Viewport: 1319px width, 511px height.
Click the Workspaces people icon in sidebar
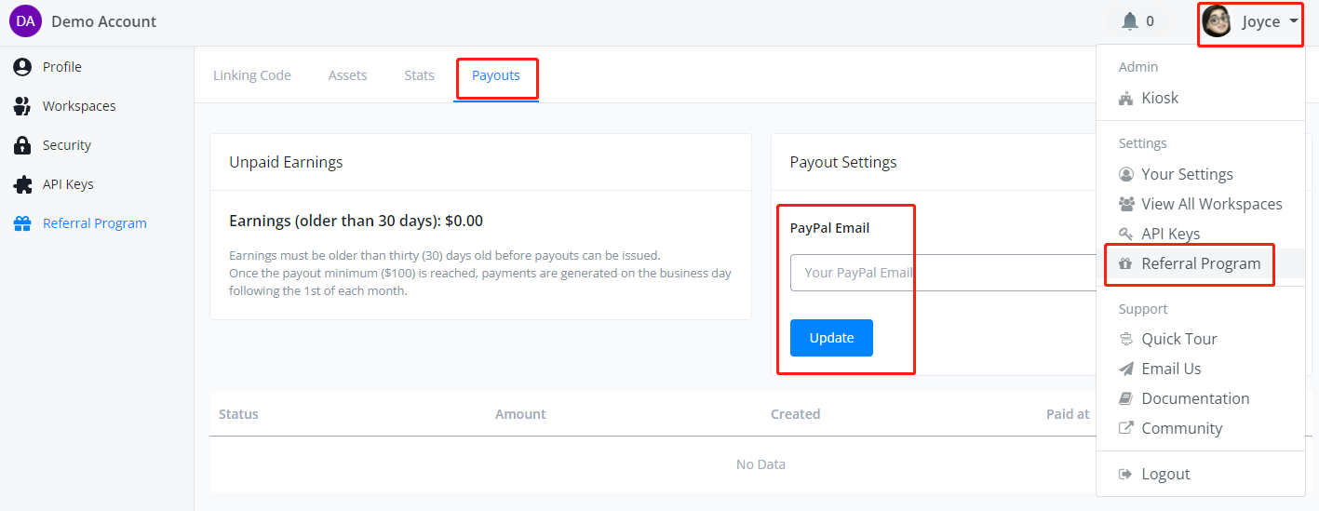22,106
